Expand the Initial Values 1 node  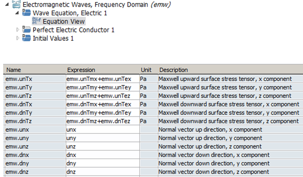(17, 38)
